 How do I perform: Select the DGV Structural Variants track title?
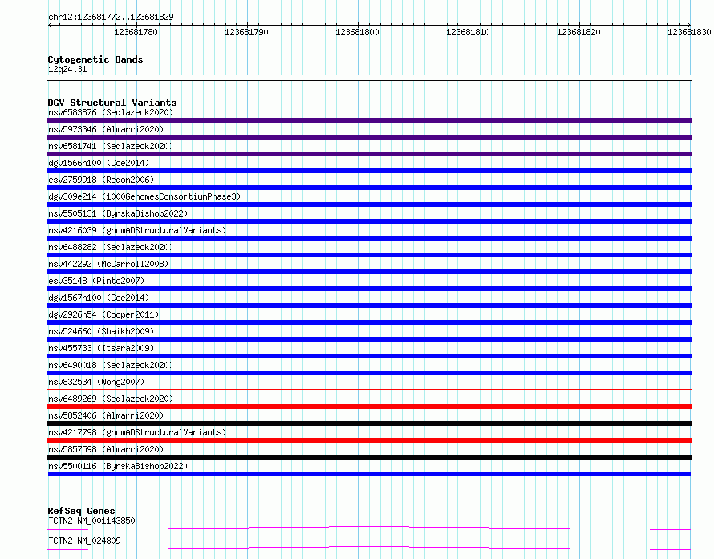[112, 103]
